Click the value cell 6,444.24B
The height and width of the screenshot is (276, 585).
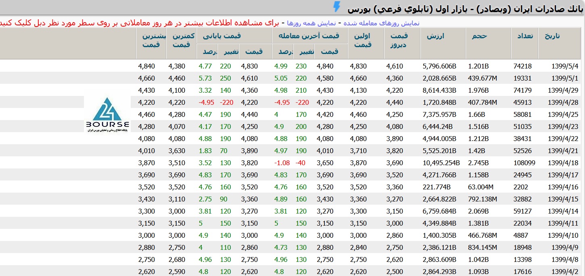click(x=437, y=127)
